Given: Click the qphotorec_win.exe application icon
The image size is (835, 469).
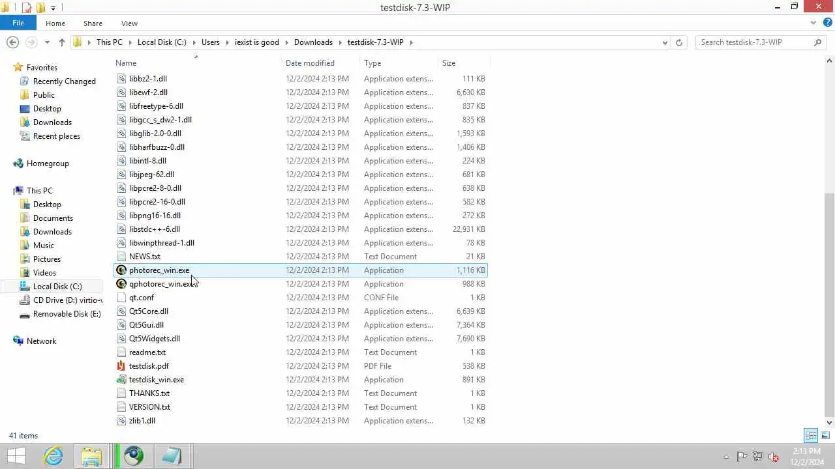Looking at the screenshot, I should pos(121,284).
